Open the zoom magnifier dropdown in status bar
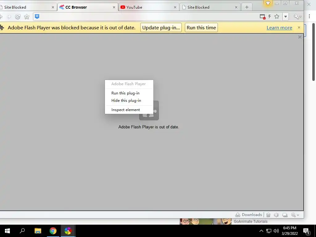Viewport: 316px width, 237px height. pyautogui.click(x=295, y=215)
